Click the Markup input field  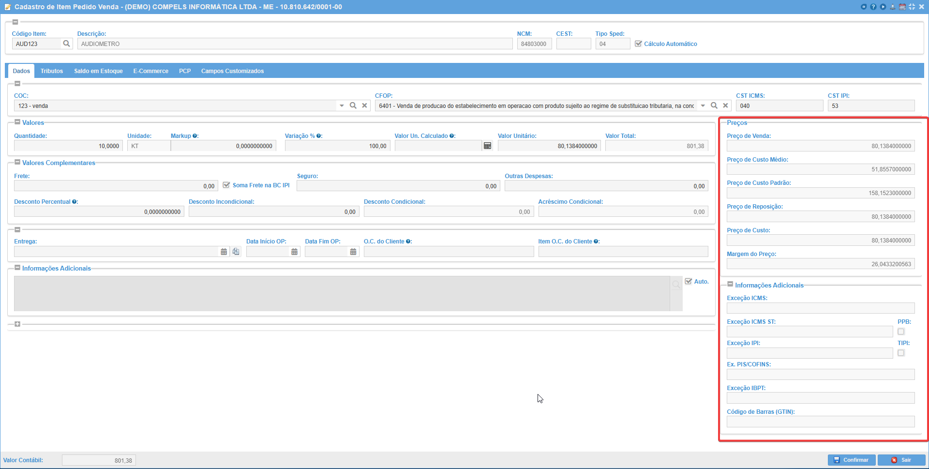(x=223, y=146)
